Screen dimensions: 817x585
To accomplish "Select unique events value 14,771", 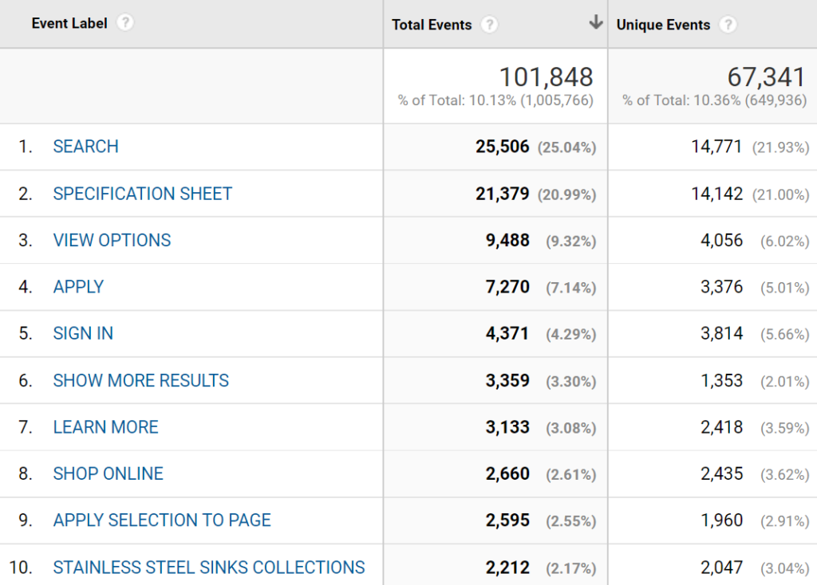I will (x=716, y=147).
